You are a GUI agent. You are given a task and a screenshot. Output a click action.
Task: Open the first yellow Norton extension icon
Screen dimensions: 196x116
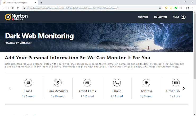pyautogui.click(x=166, y=8)
